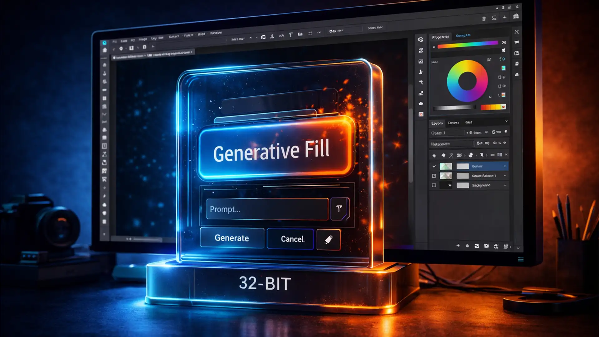Open the dropdown at the Layers panel header
The image size is (599, 337).
click(506, 121)
